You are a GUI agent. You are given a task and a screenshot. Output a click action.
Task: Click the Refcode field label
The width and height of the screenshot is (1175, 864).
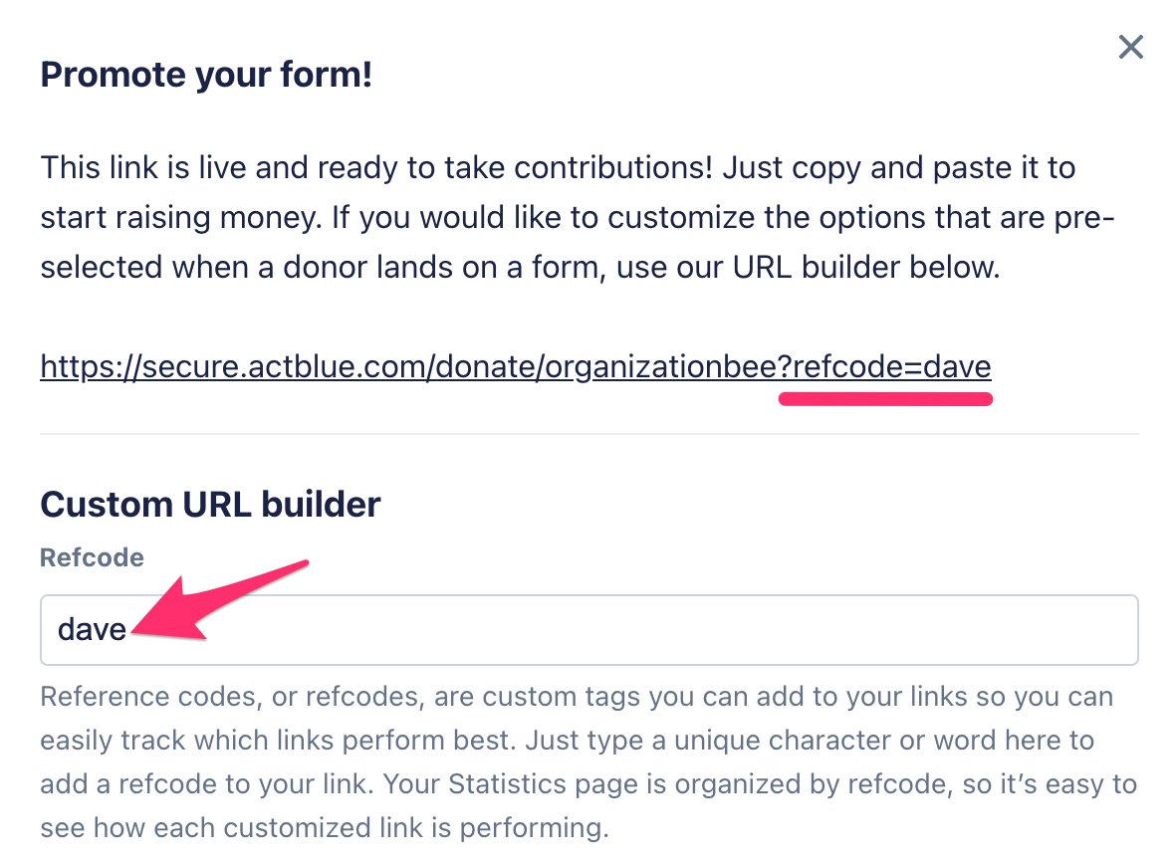click(92, 557)
